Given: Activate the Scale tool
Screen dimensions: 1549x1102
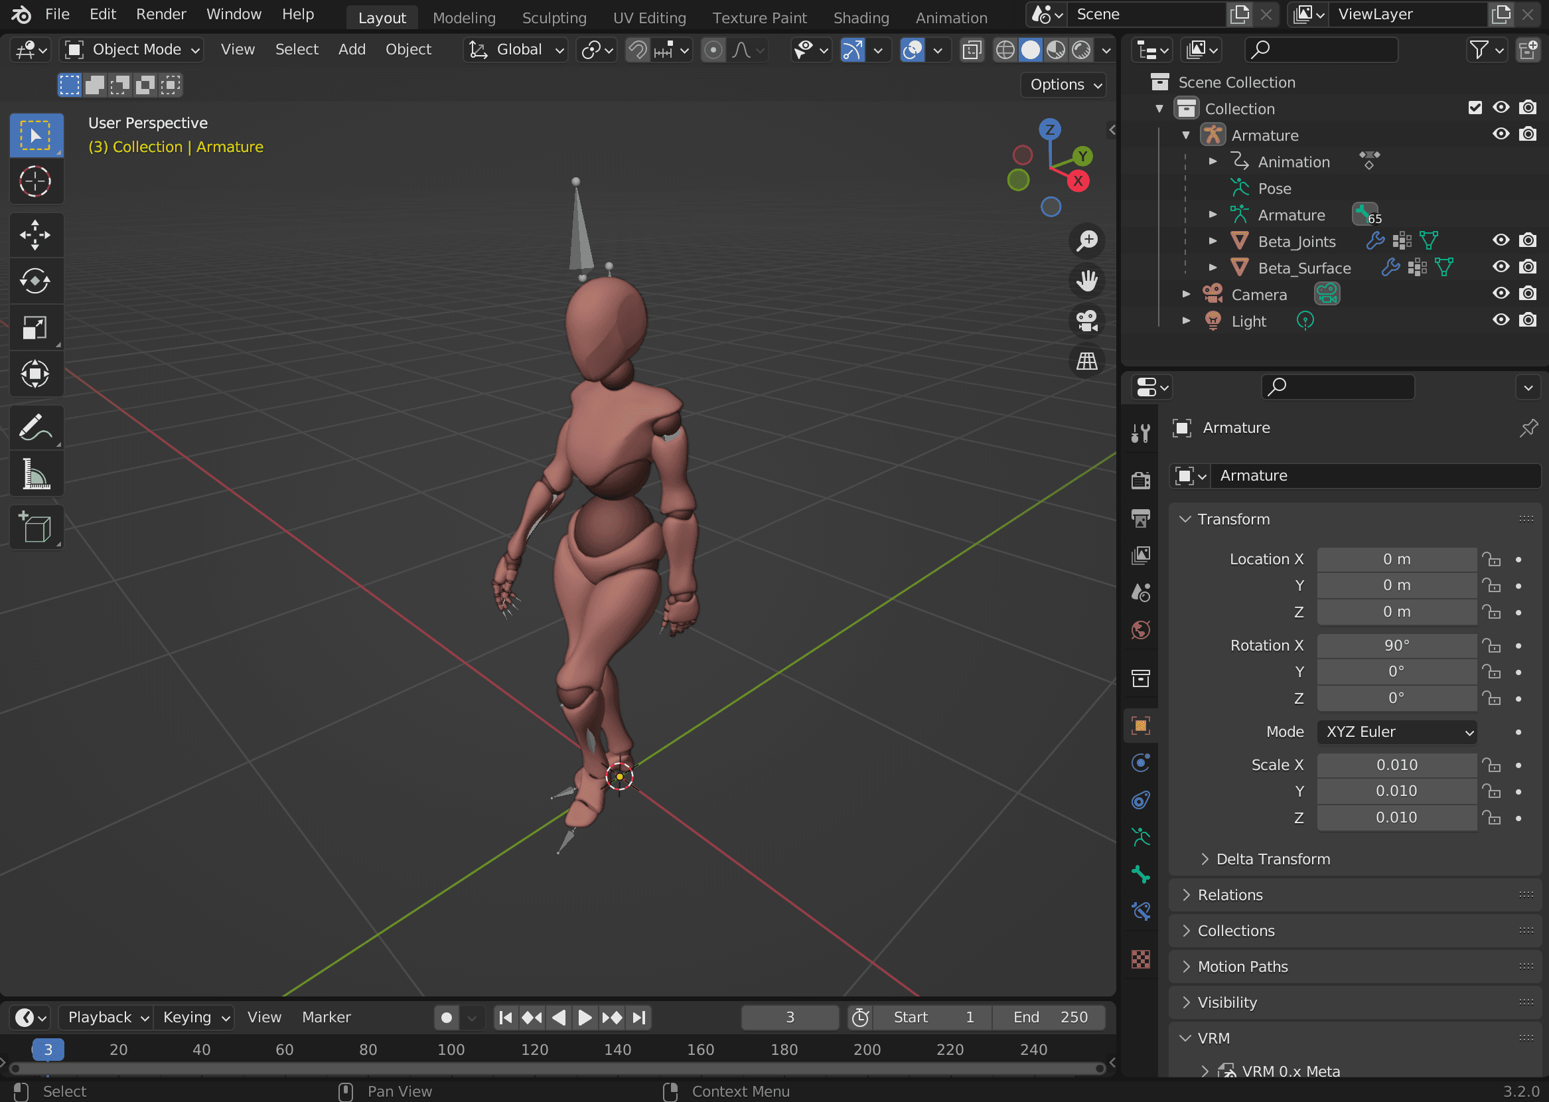Looking at the screenshot, I should [35, 327].
